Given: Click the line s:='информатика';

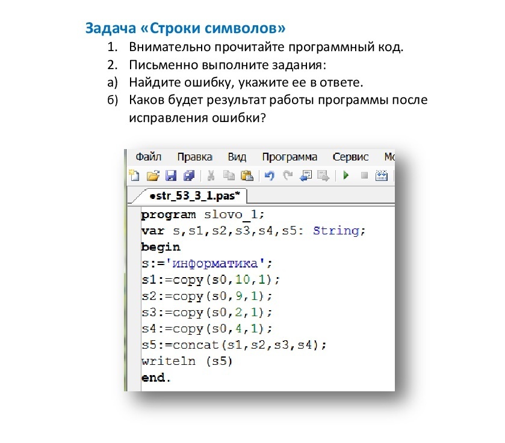Looking at the screenshot, I should [x=207, y=263].
